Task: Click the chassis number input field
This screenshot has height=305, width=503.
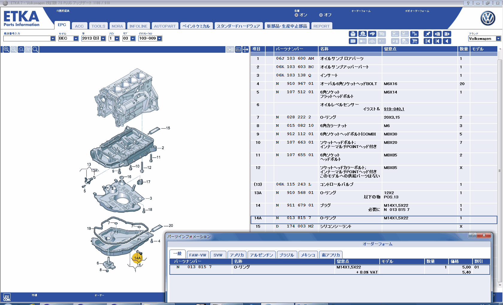Action: tap(27, 39)
